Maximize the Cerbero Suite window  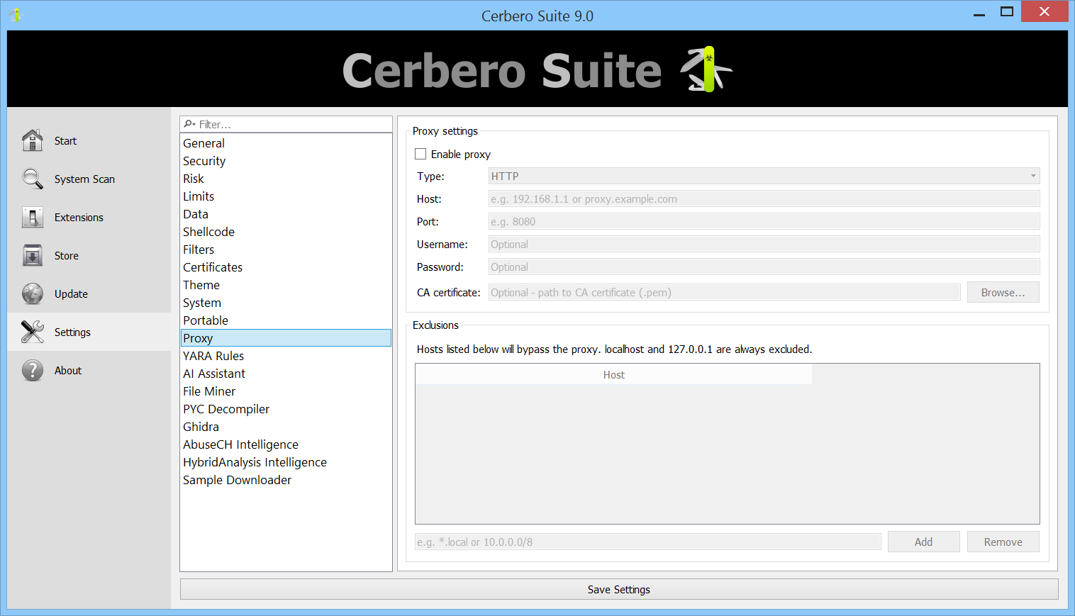[x=1007, y=12]
